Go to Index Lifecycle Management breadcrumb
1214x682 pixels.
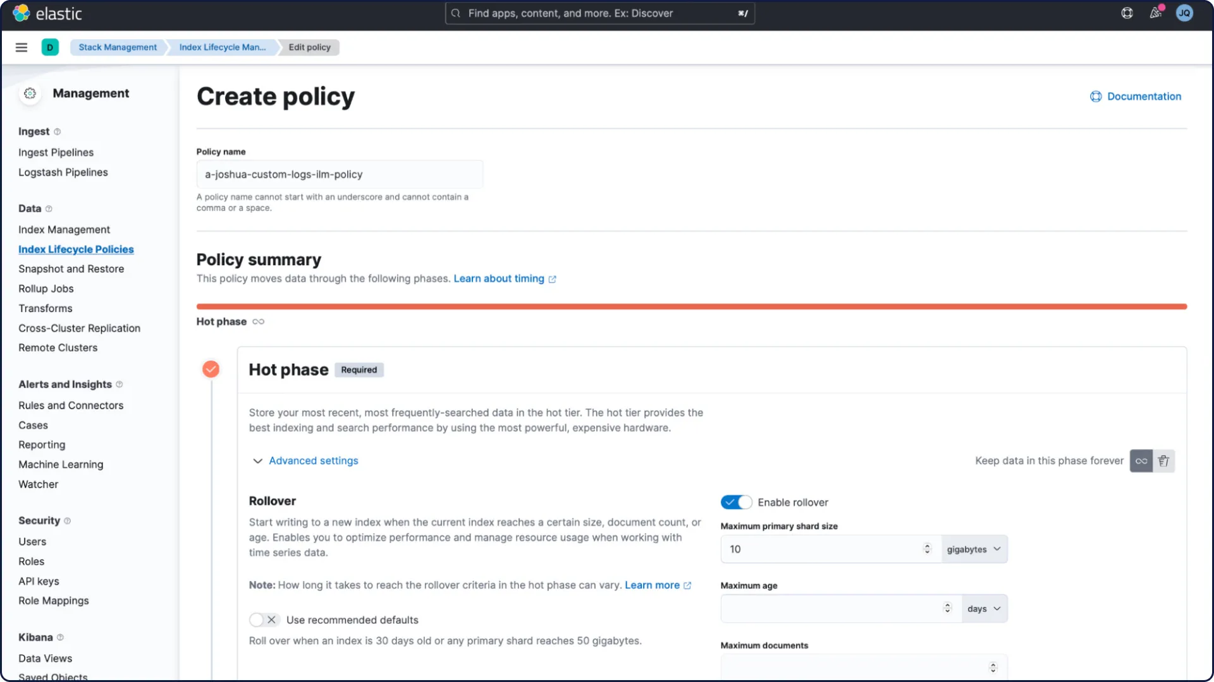[x=223, y=47]
